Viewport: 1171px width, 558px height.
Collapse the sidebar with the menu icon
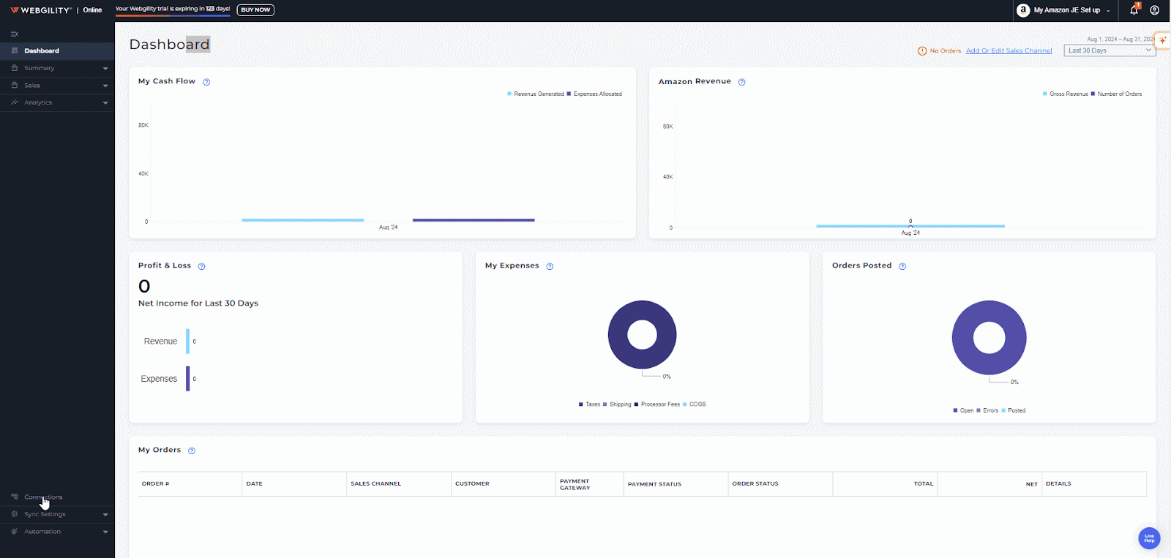(14, 34)
